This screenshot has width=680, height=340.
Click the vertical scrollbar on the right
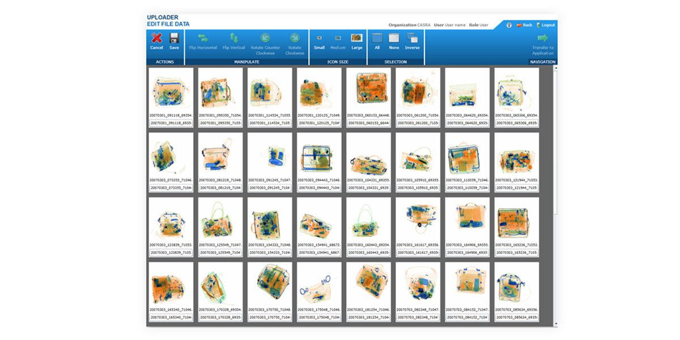[554, 142]
